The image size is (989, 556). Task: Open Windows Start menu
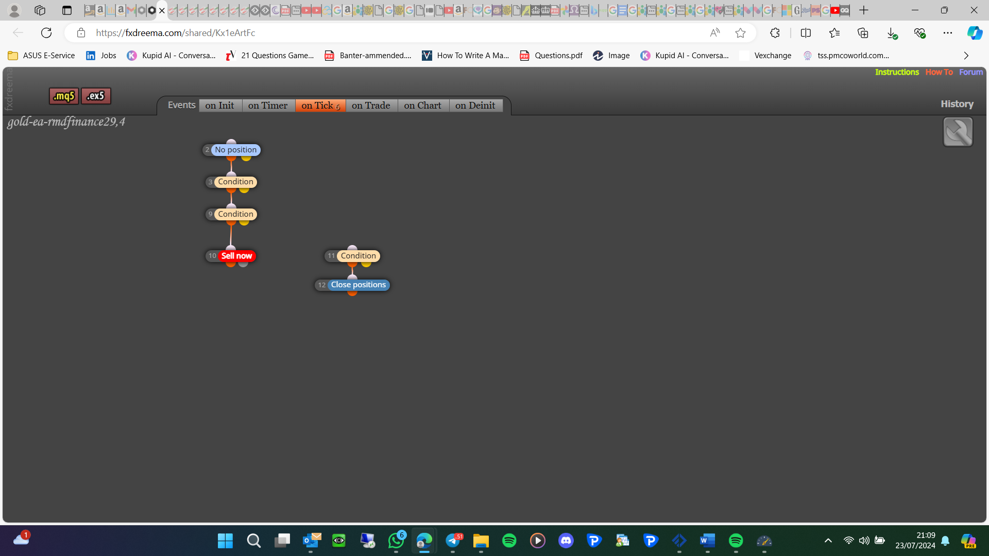[x=225, y=541]
